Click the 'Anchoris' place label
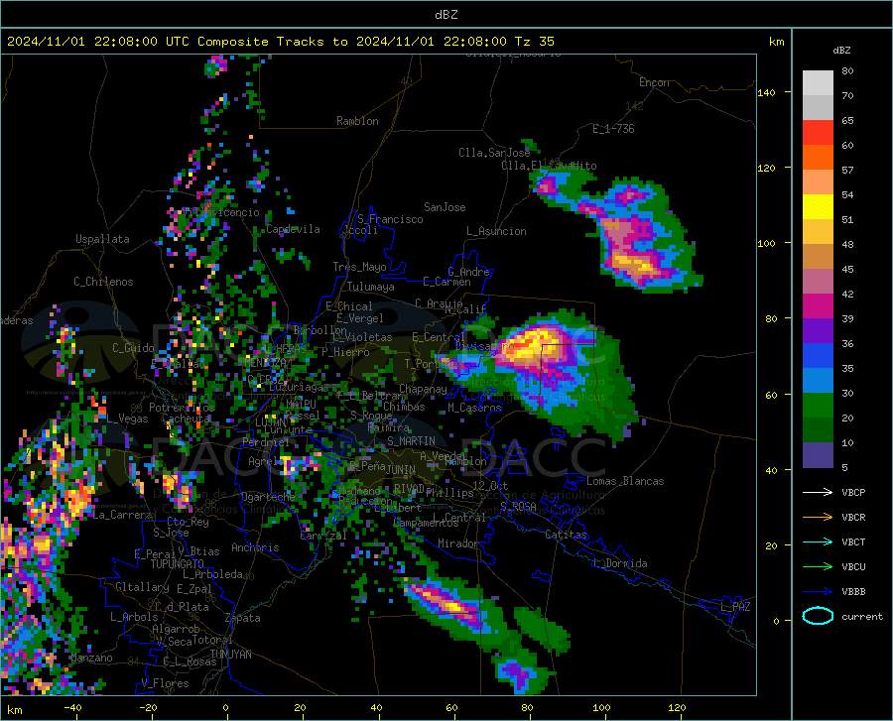This screenshot has width=893, height=721. click(x=255, y=547)
